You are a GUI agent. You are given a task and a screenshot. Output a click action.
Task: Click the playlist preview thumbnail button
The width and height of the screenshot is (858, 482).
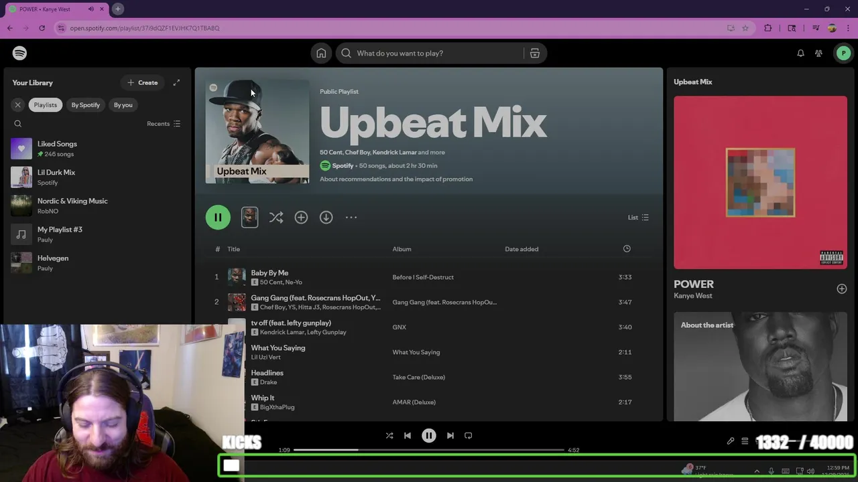(x=249, y=217)
